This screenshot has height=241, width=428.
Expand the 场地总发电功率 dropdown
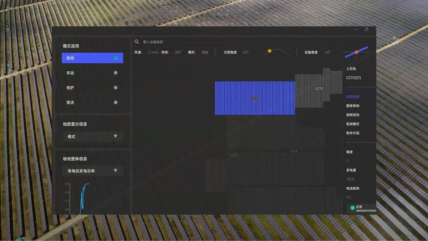click(92, 171)
